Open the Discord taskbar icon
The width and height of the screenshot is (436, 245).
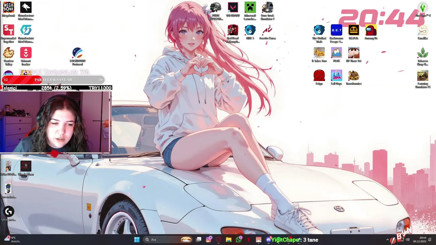pos(268,240)
